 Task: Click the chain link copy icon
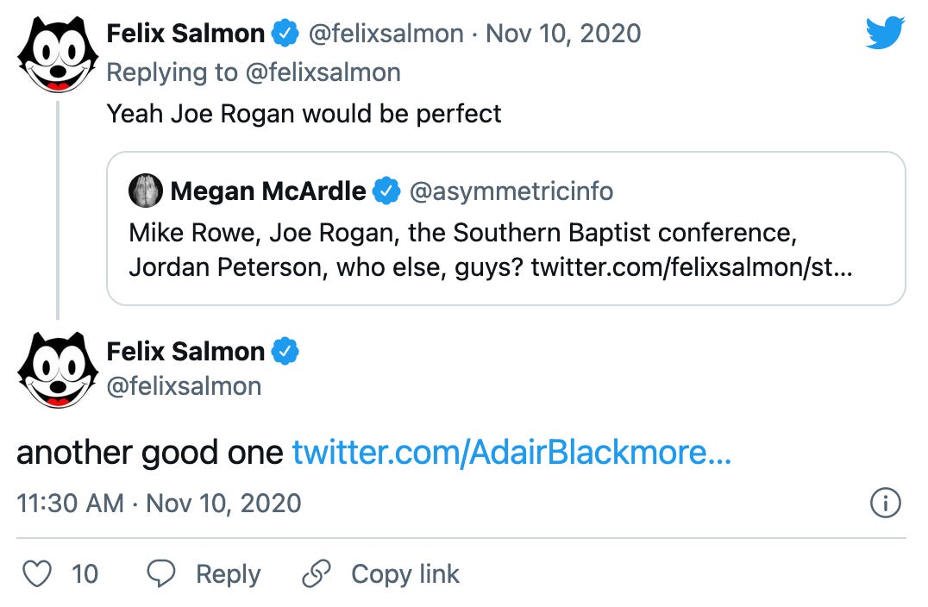pyautogui.click(x=317, y=574)
